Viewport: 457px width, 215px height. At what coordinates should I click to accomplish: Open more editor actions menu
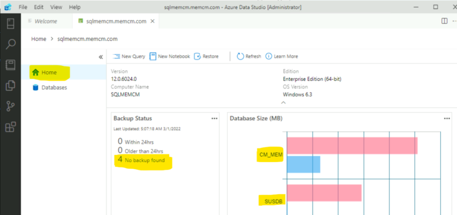[x=455, y=21]
